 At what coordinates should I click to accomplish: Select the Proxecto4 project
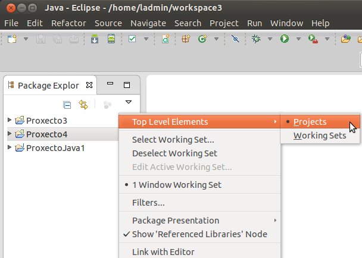(41, 134)
